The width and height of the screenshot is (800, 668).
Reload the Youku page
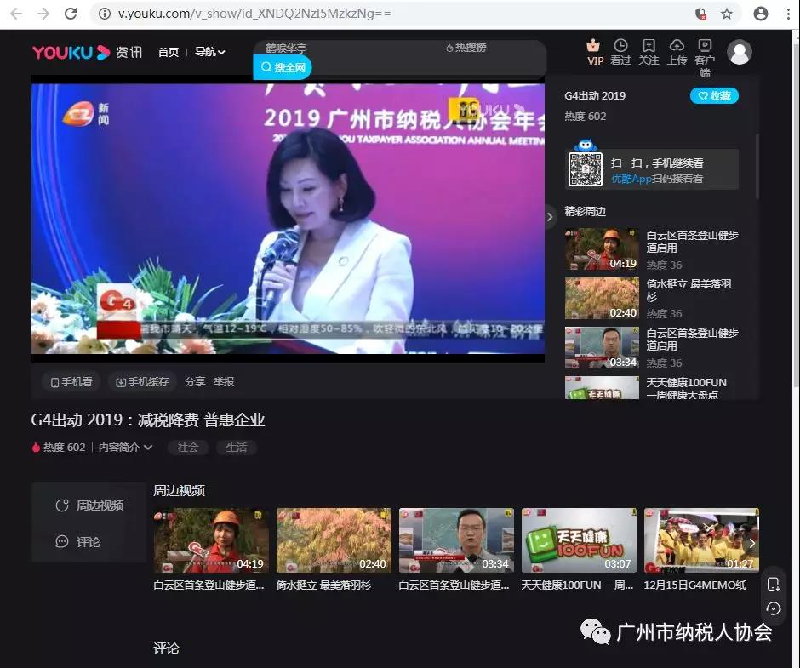(x=71, y=14)
